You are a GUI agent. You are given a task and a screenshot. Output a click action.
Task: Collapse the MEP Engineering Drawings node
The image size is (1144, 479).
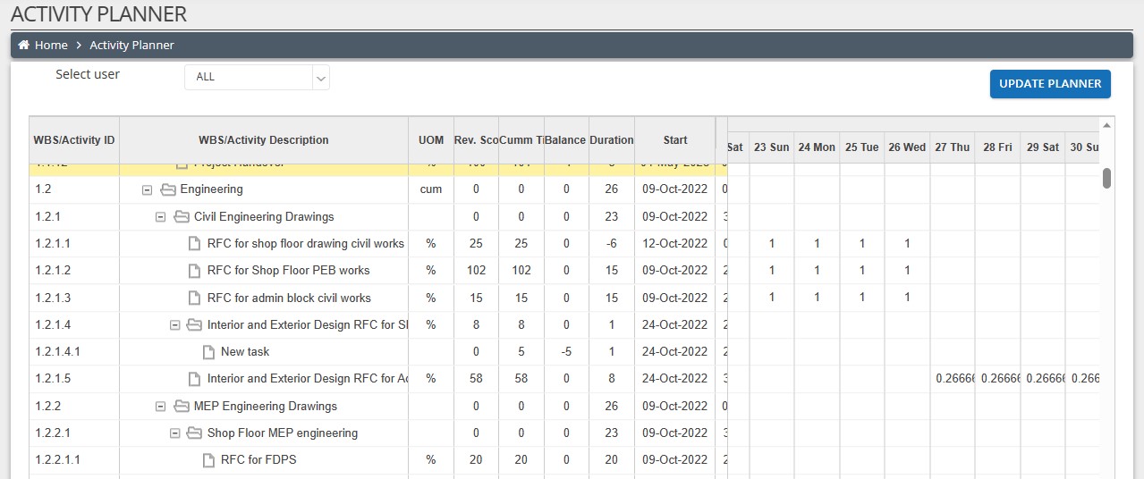pos(161,407)
